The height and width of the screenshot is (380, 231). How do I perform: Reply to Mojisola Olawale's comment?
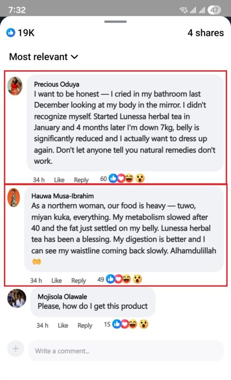click(85, 325)
